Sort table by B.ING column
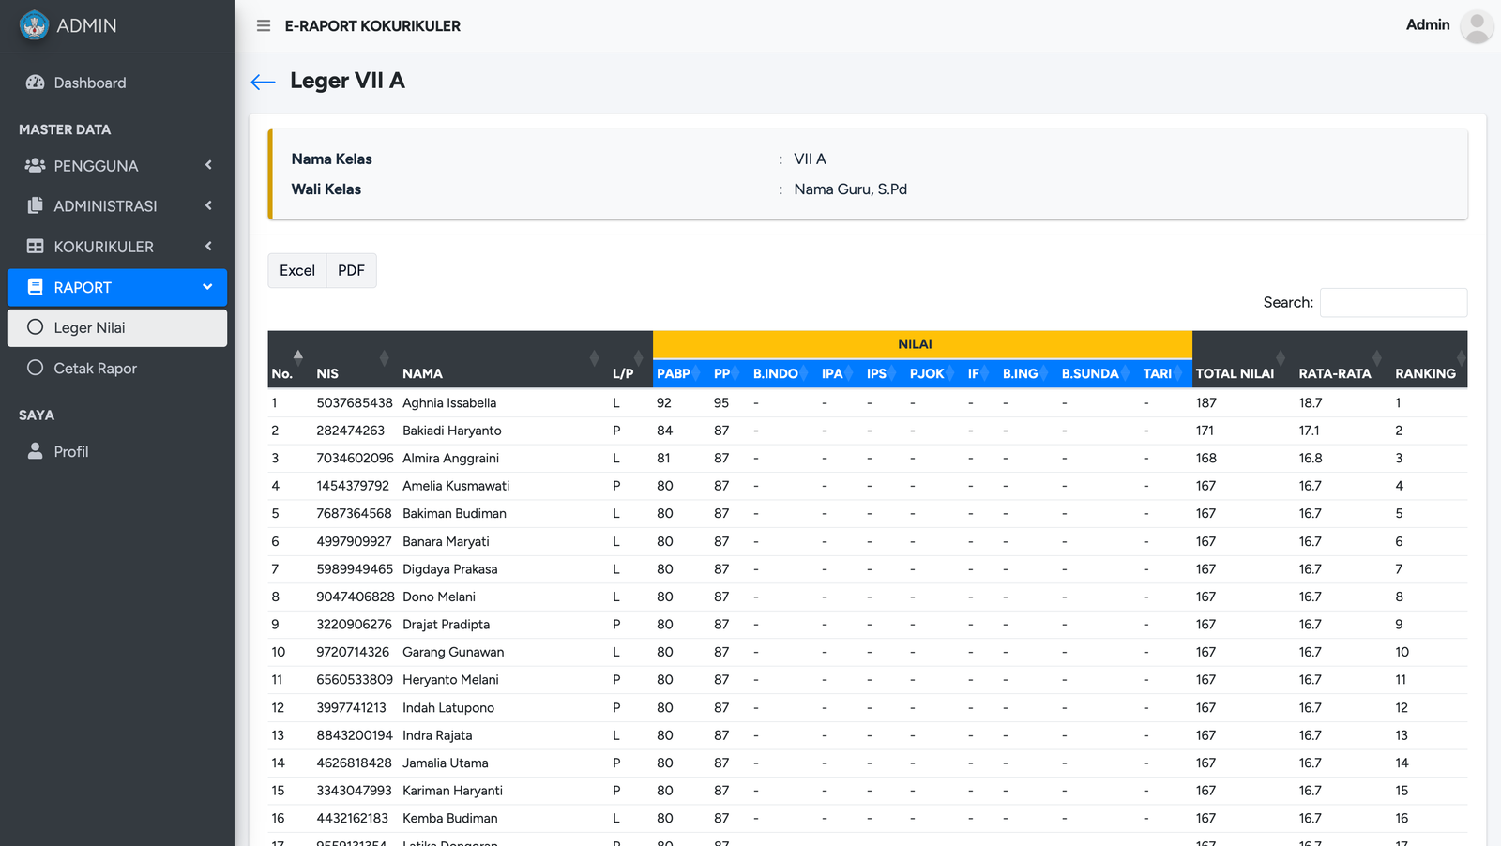The width and height of the screenshot is (1501, 846). coord(1026,373)
